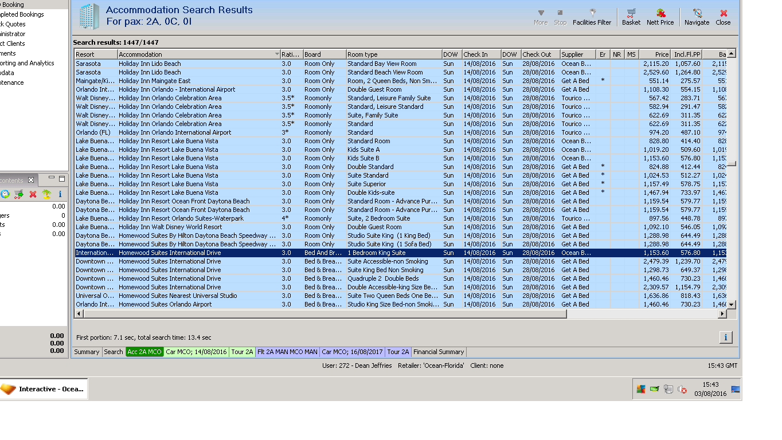Click the cart with green arrow icon
This screenshot has height=440, width=782.
coord(19,194)
